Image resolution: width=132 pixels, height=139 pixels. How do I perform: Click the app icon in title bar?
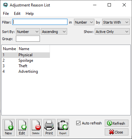tap(6, 5)
